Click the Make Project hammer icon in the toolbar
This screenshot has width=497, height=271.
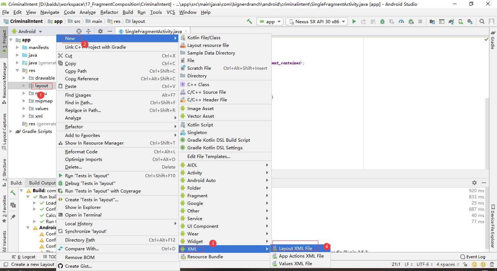click(x=249, y=21)
